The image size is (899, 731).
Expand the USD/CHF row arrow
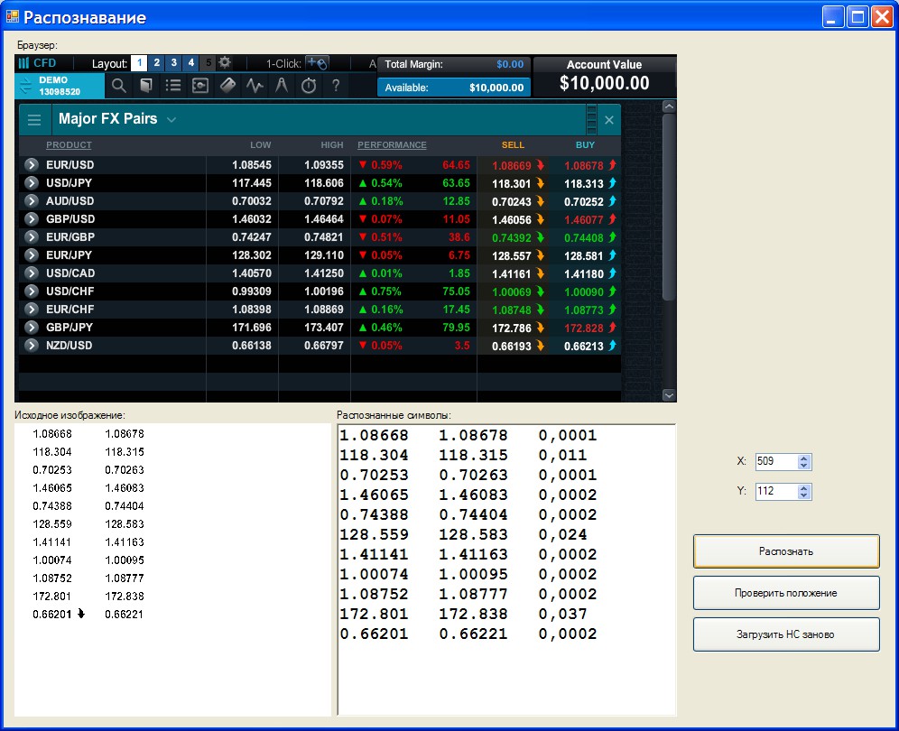click(x=32, y=291)
